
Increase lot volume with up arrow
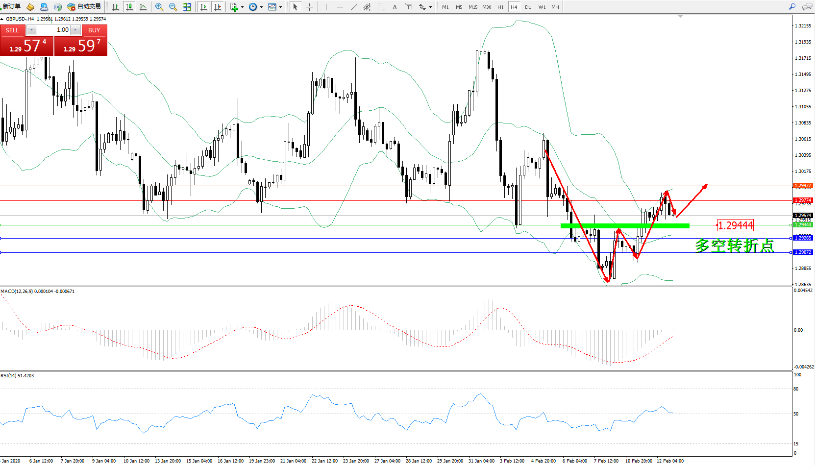pos(75,30)
